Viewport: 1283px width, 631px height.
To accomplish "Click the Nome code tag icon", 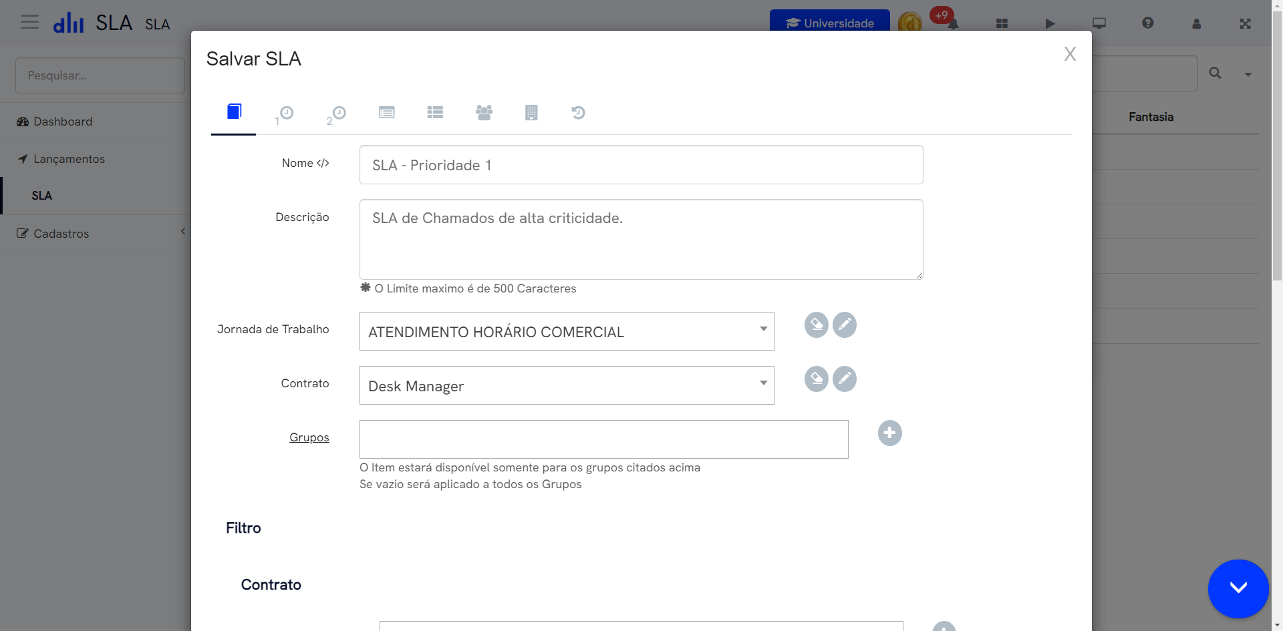I will click(x=323, y=163).
